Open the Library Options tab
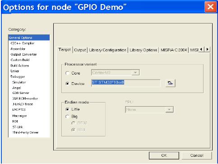218x164 pixels. (x=143, y=50)
